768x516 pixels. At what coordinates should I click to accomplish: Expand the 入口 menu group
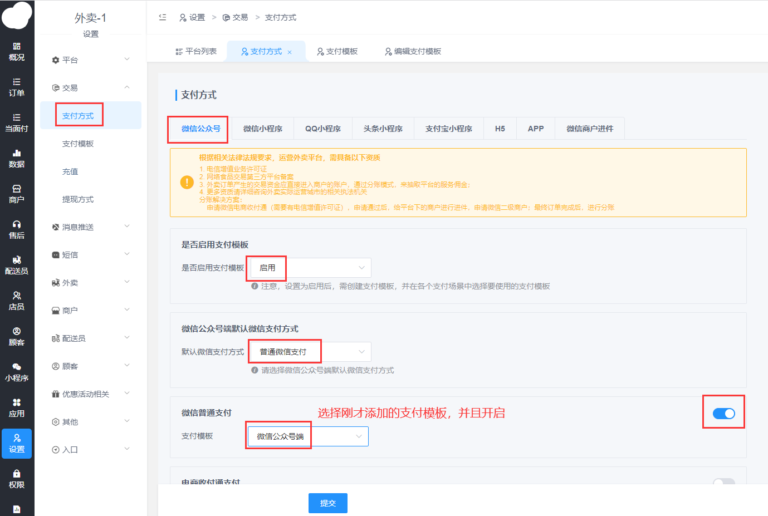(x=91, y=449)
